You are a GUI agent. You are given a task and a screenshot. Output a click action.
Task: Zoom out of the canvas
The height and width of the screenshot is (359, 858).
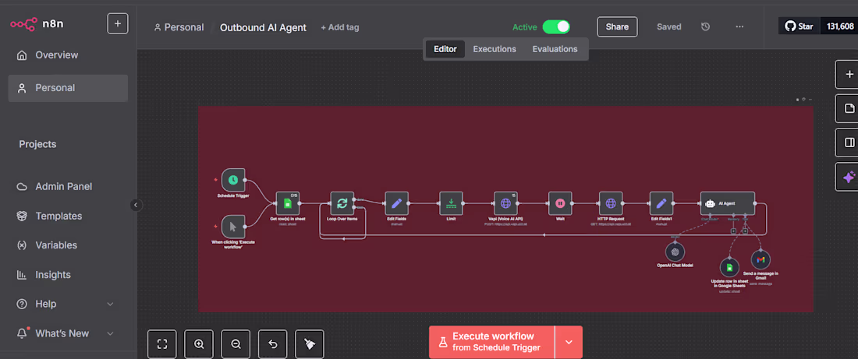click(x=236, y=343)
